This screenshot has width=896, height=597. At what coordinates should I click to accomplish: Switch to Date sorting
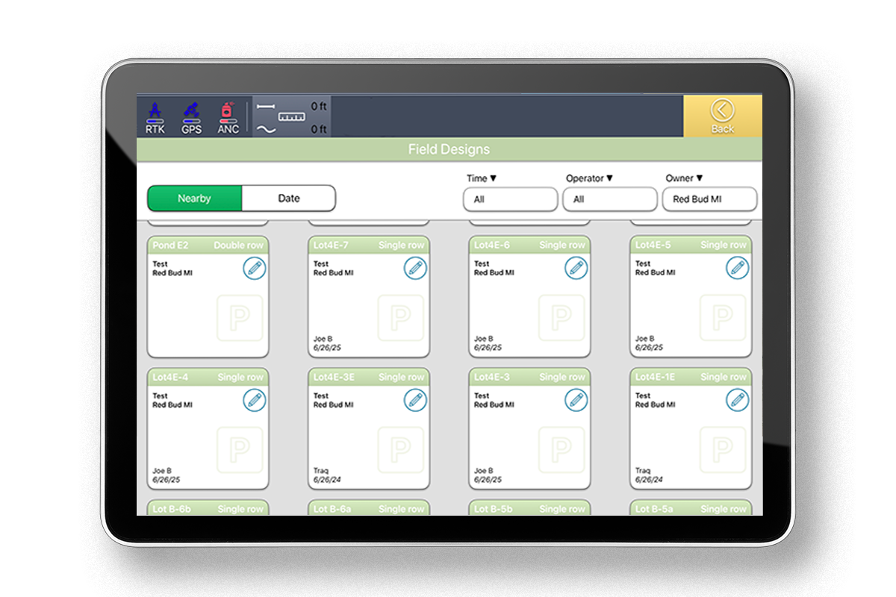tap(289, 199)
